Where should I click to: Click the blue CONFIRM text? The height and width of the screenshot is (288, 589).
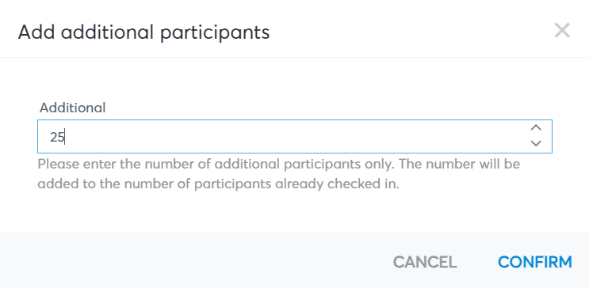(x=535, y=262)
